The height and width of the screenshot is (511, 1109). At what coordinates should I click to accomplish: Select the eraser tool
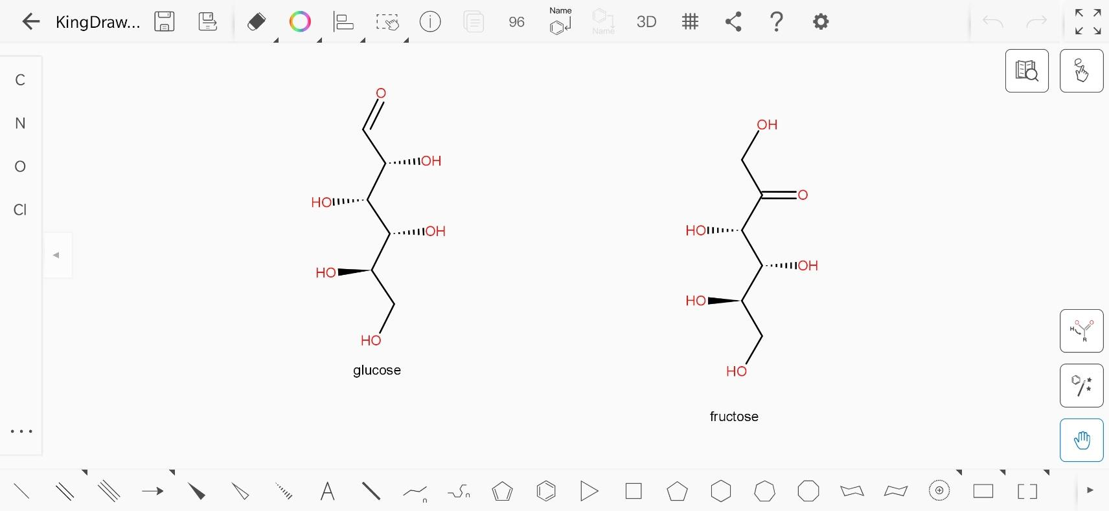pyautogui.click(x=257, y=22)
